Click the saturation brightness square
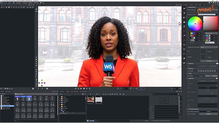219x123 pixels. (x=210, y=24)
